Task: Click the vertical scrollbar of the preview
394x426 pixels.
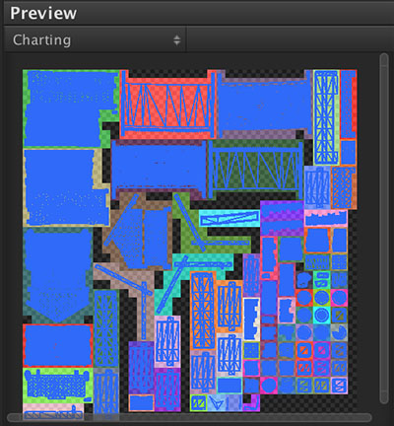Action: point(384,229)
